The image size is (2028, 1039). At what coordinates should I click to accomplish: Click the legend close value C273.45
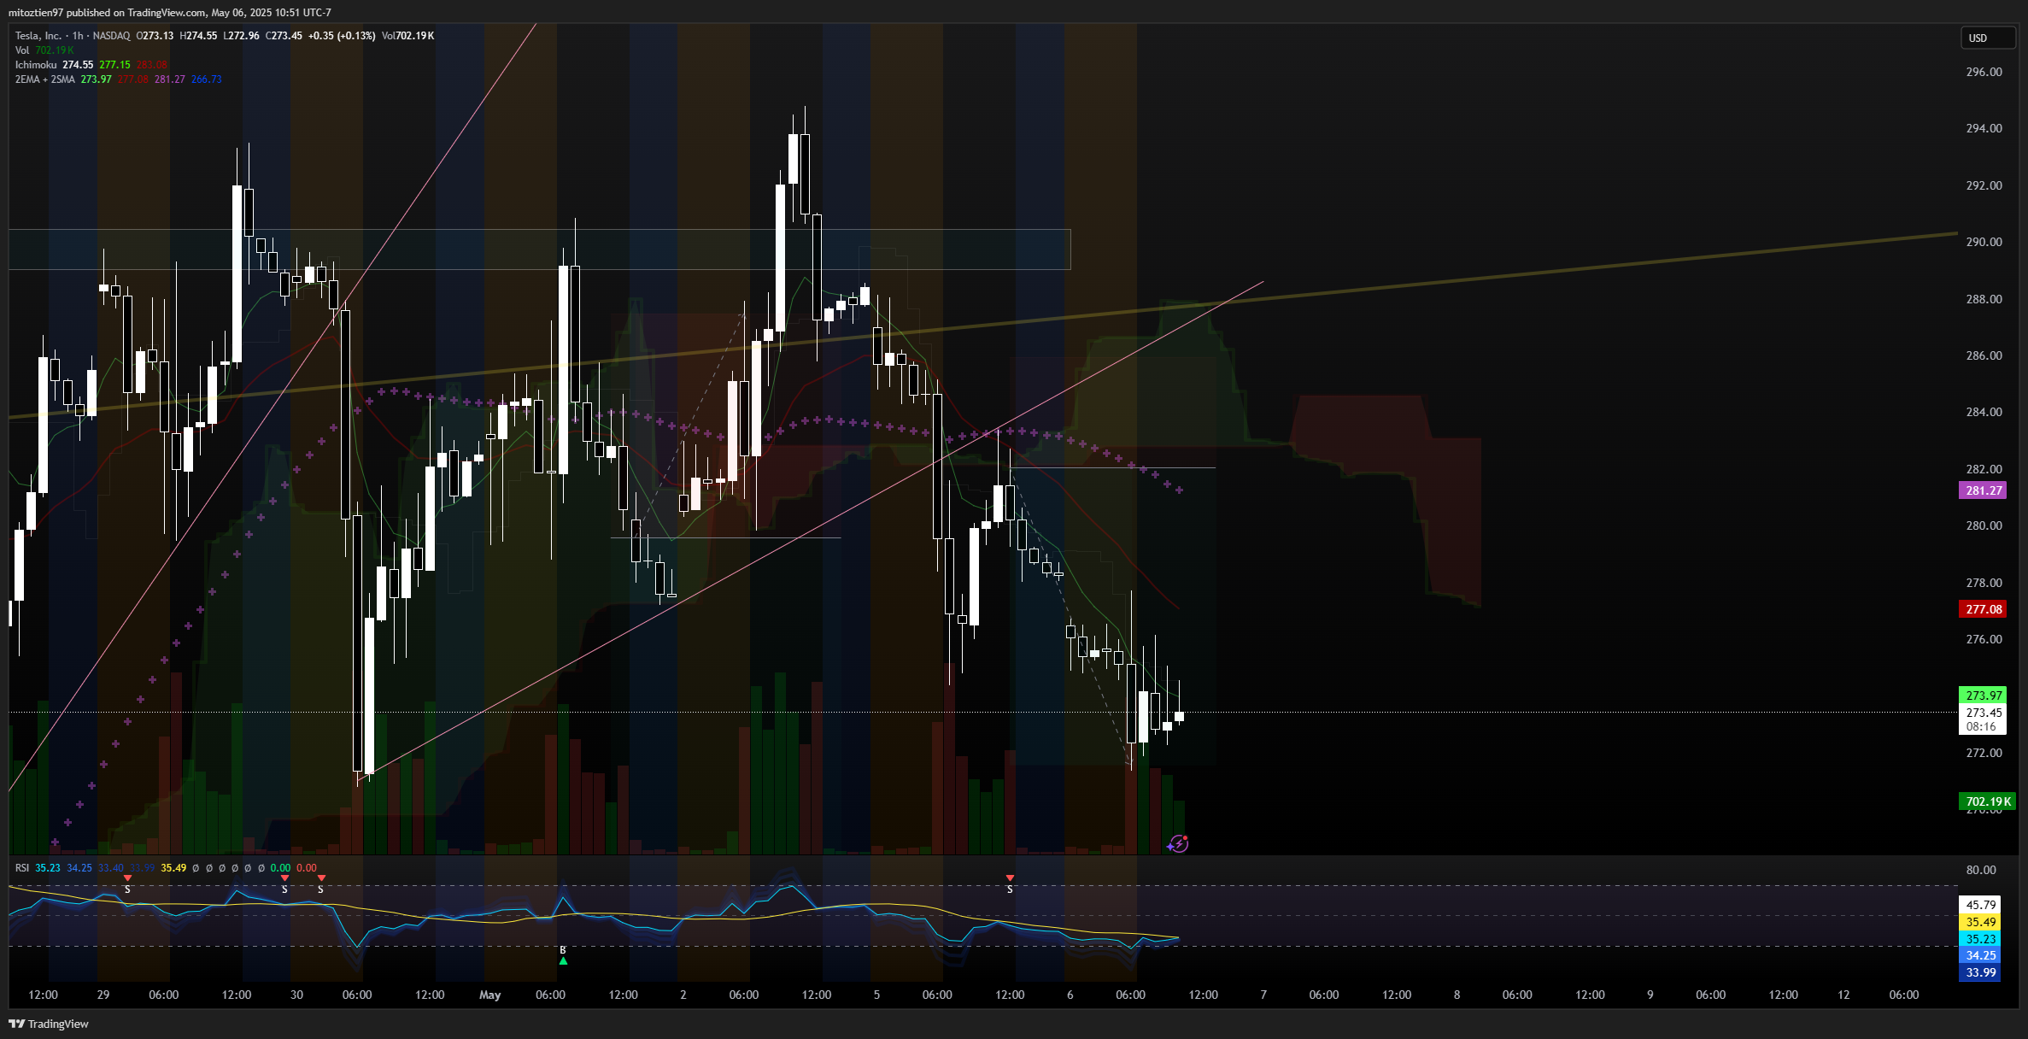point(284,36)
